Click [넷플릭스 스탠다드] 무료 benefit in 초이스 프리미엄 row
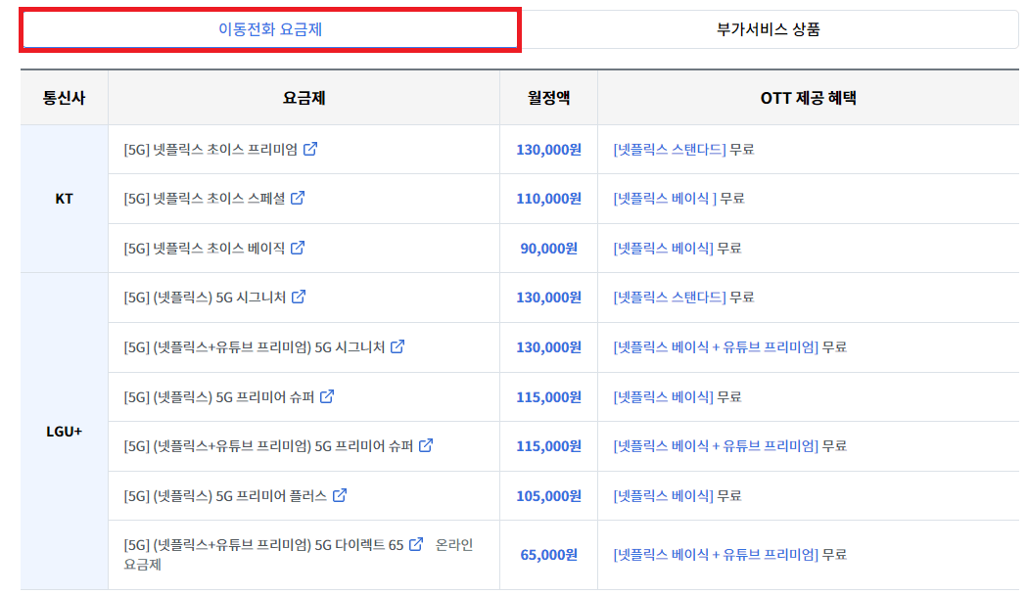The image size is (1028, 596). (683, 150)
